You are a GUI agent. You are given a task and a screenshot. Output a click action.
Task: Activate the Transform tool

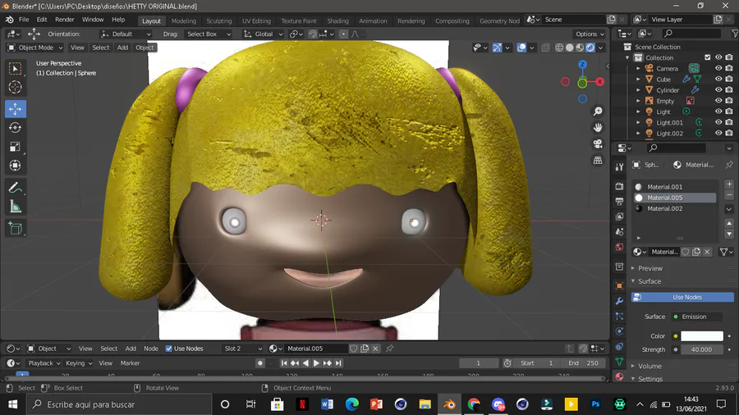point(15,166)
